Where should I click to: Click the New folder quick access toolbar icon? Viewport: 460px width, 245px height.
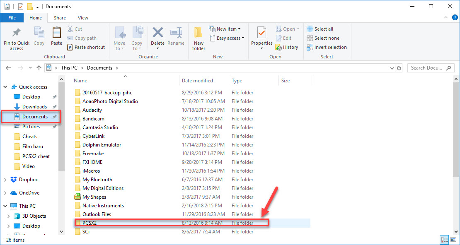click(29, 7)
